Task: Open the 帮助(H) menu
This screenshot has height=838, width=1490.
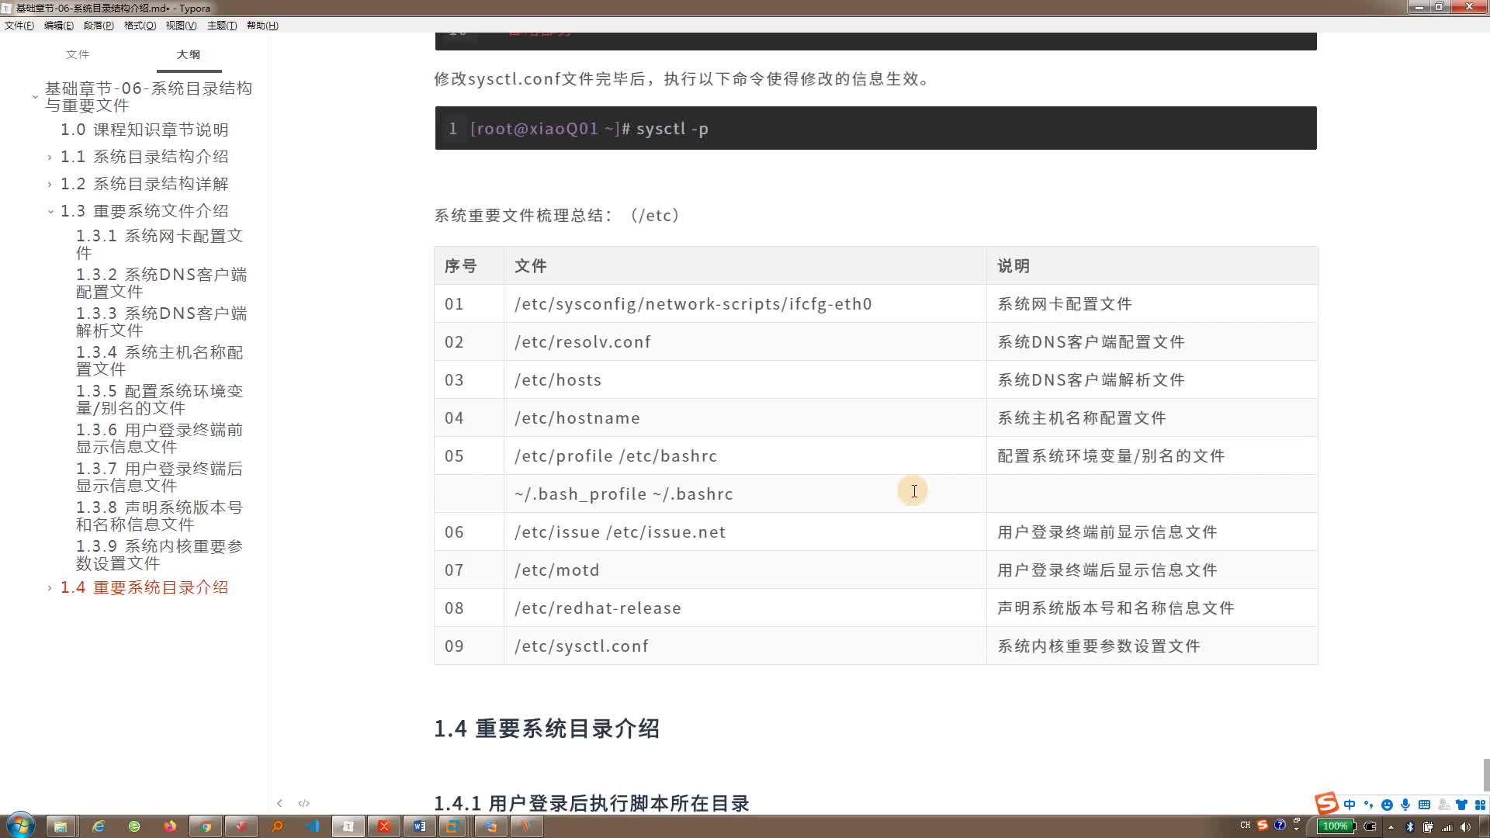Action: coord(262,26)
